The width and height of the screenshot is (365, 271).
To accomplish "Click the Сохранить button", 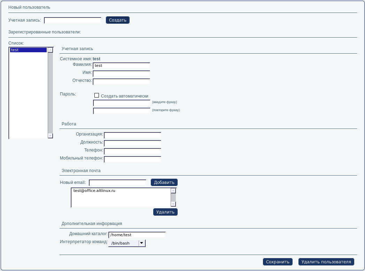I will coord(278,262).
